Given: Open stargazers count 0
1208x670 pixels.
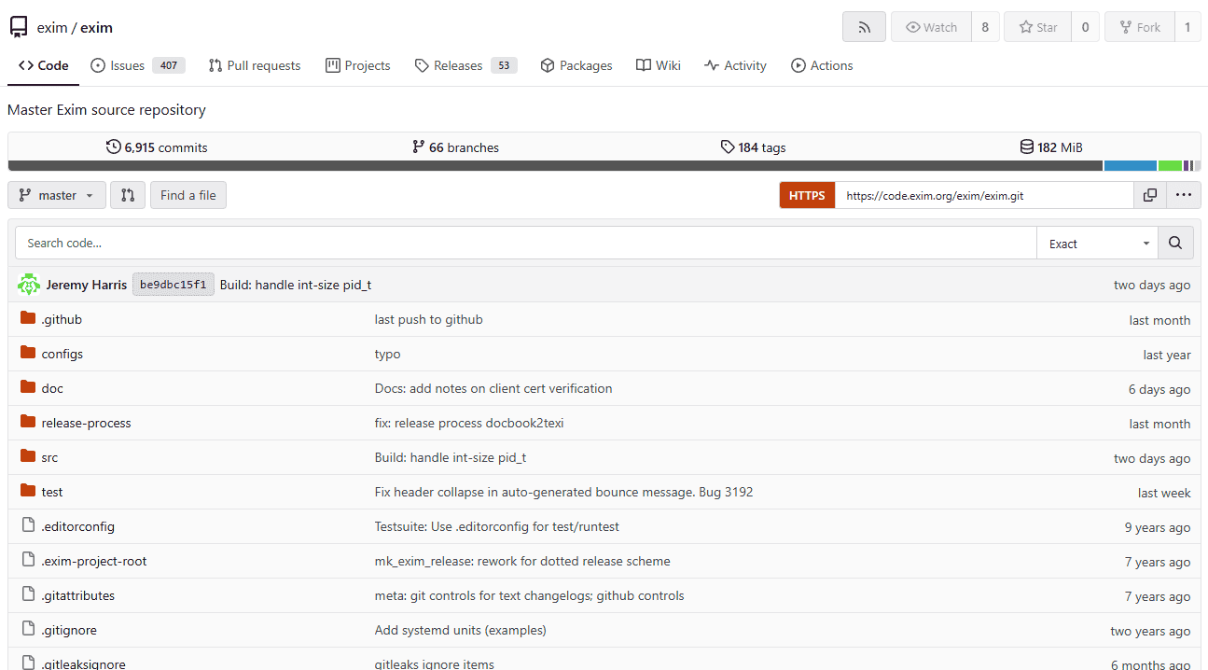Looking at the screenshot, I should 1085,27.
